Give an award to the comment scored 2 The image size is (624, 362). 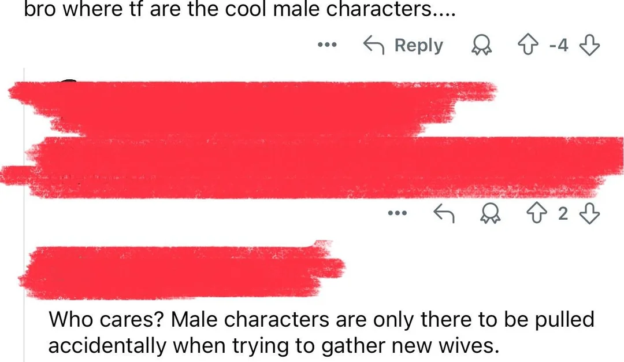coord(491,214)
